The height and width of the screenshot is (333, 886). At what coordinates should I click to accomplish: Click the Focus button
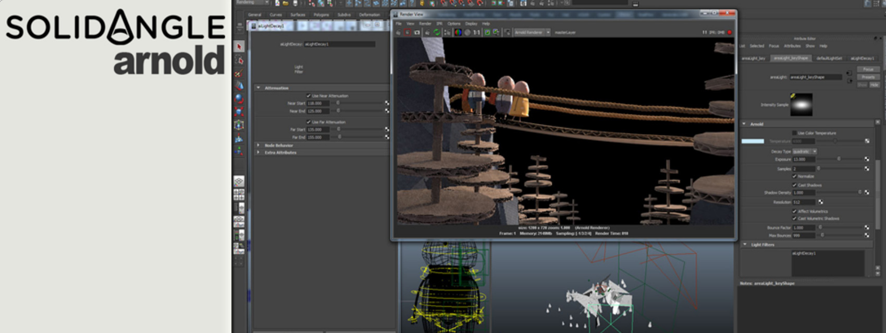(868, 69)
